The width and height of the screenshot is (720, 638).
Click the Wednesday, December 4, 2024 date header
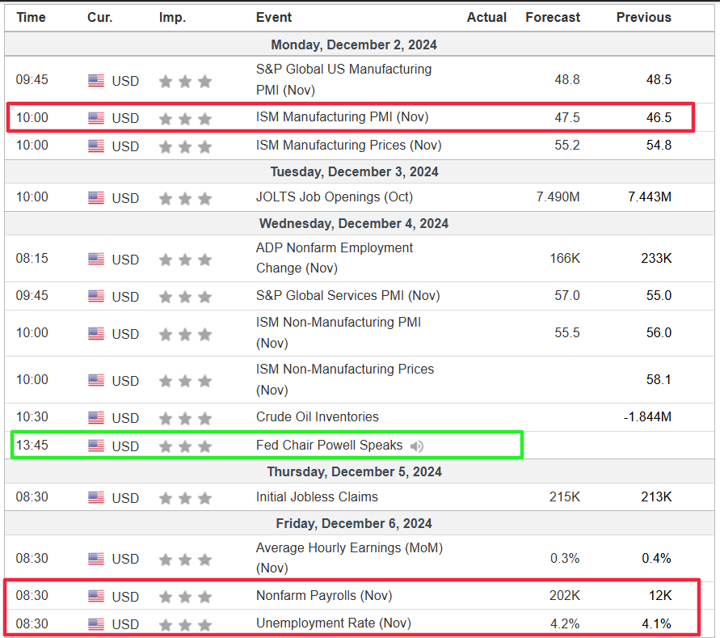[x=354, y=223]
